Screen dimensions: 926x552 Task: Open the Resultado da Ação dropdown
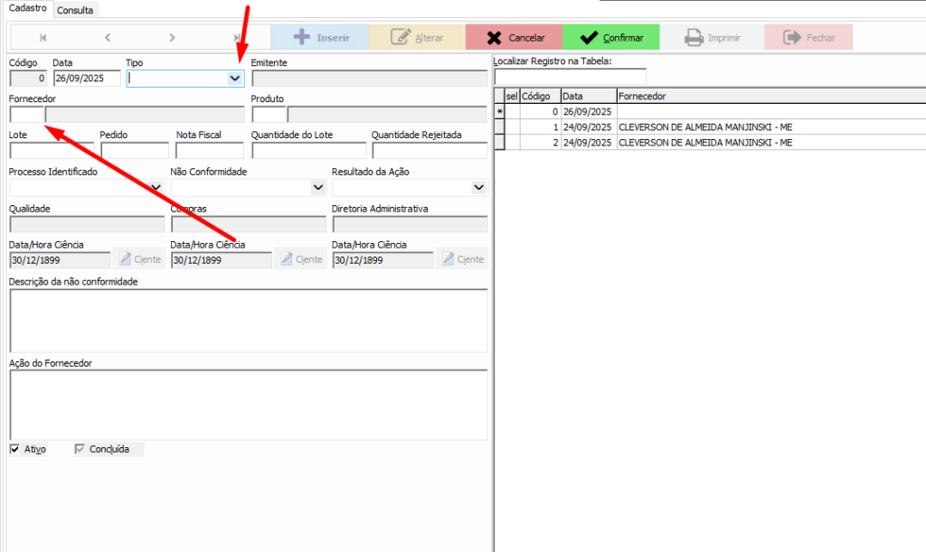point(478,187)
